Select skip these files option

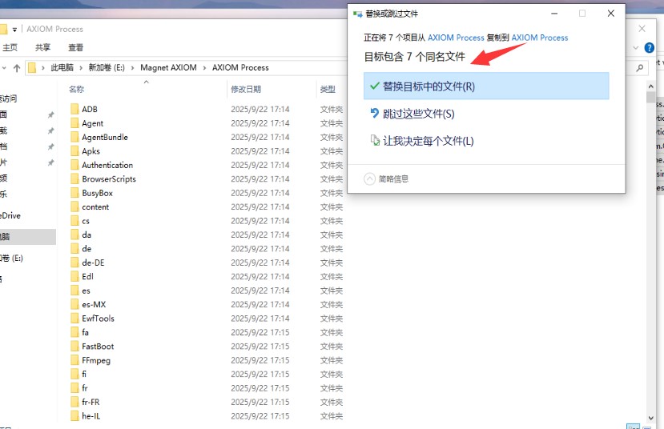(418, 114)
